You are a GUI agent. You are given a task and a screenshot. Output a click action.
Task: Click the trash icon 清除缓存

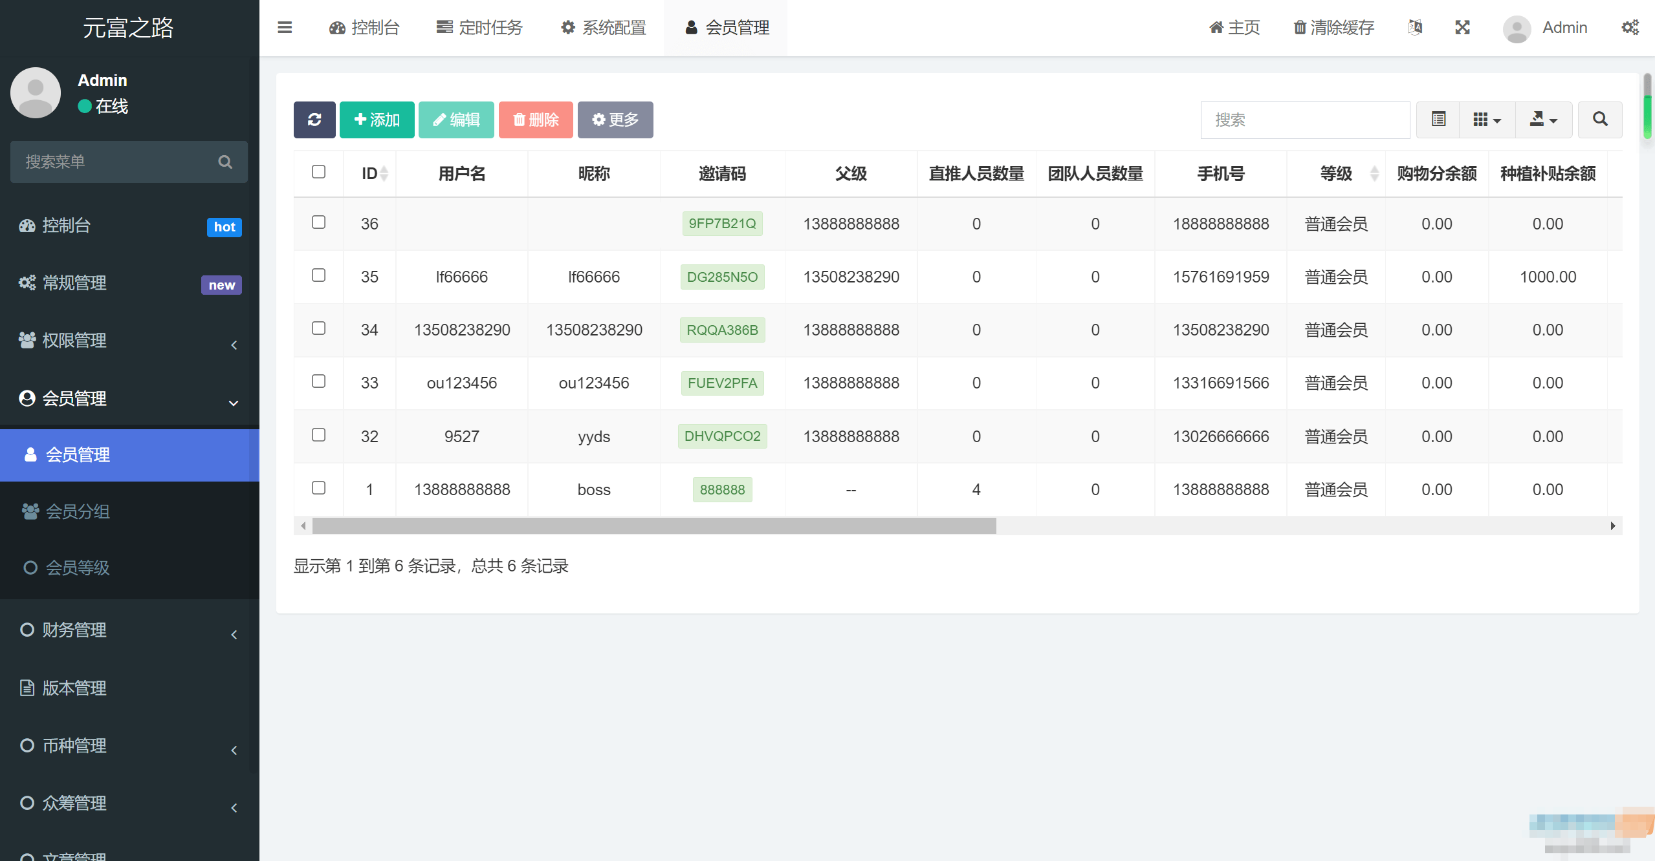coord(1299,28)
